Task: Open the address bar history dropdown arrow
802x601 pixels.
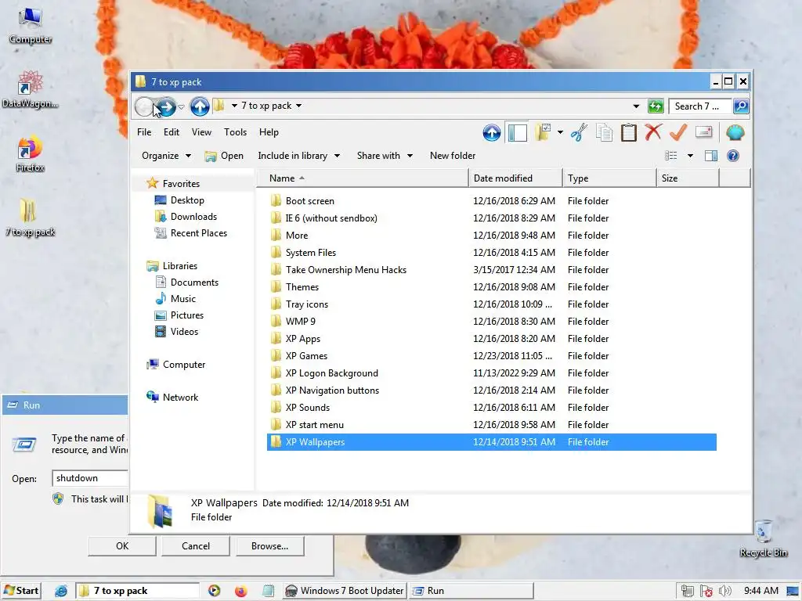Action: coord(636,106)
